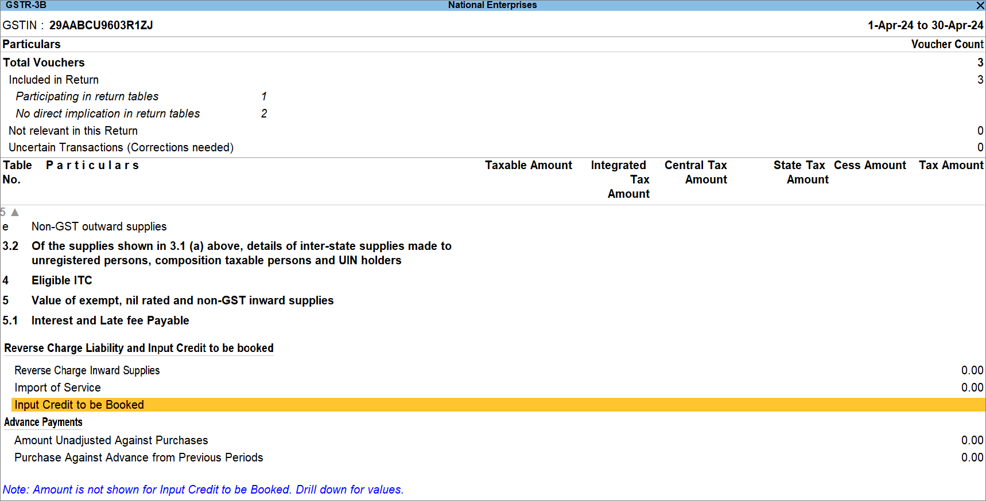Viewport: 986px width, 501px height.
Task: Drill down on highlighted Input Credit to be Booked
Action: tap(79, 405)
